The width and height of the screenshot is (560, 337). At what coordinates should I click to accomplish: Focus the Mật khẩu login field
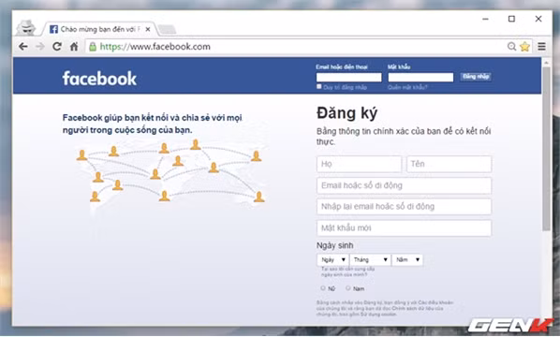(x=420, y=77)
